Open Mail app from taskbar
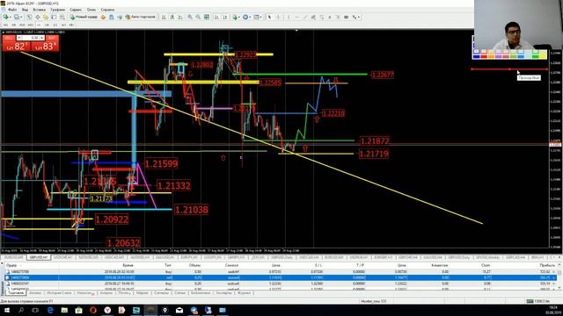 (179, 310)
